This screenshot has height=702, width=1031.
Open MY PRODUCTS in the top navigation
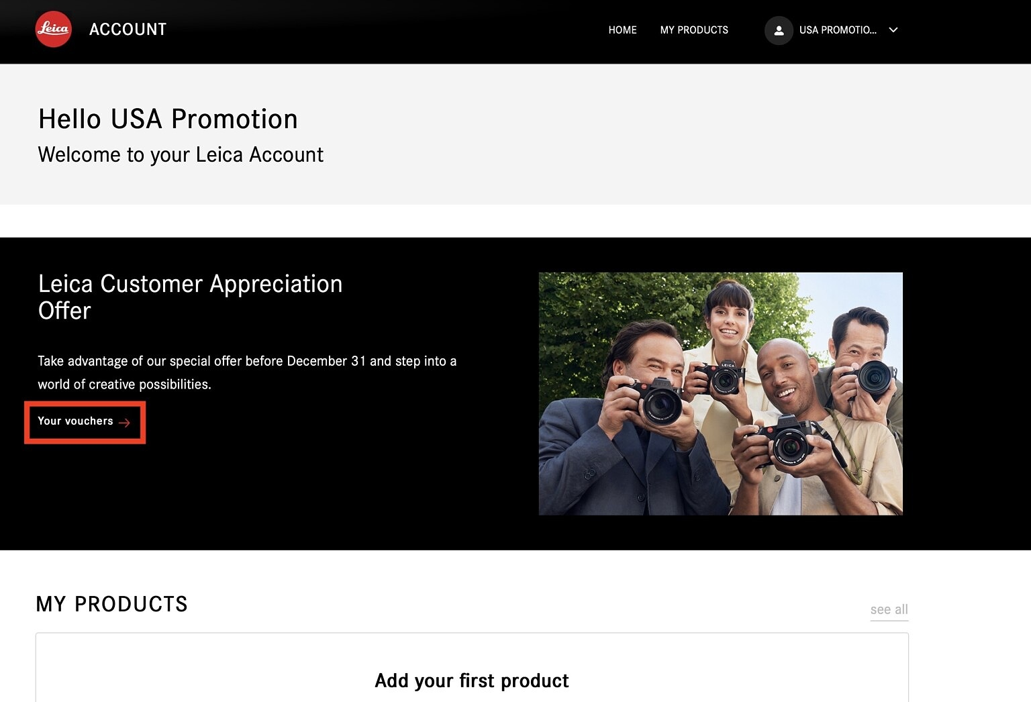click(x=694, y=30)
